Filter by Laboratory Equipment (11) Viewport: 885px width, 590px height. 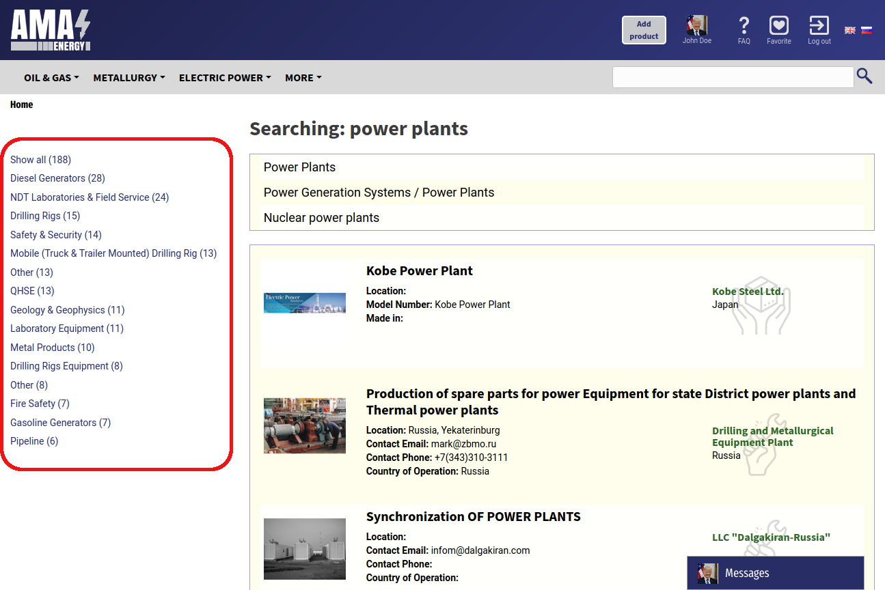67,328
